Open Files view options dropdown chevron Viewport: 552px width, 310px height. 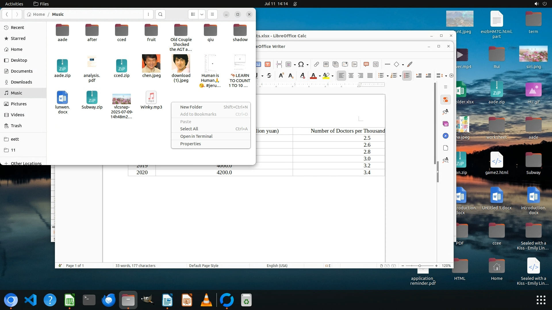(202, 14)
